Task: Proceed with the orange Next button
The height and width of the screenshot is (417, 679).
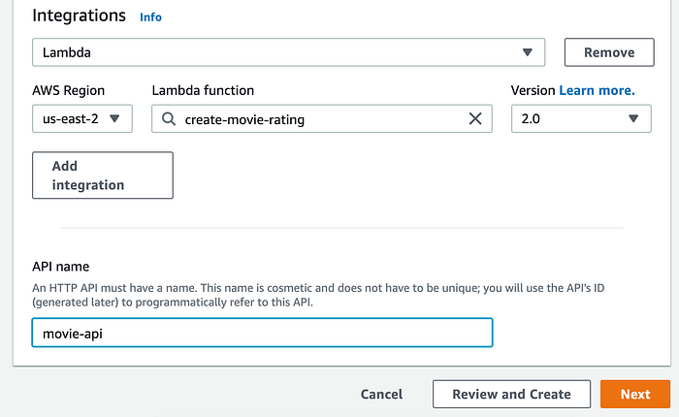Action: pos(635,394)
